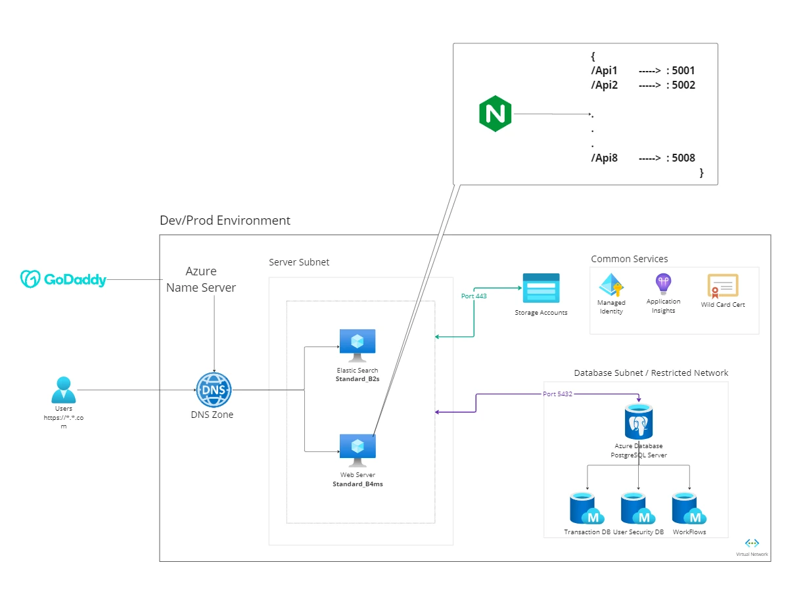Image resolution: width=809 pixels, height=594 pixels.
Task: Click the Transaction DB caption
Action: coord(587,532)
